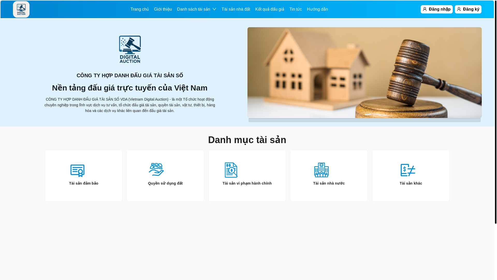Click the Đăng ký button

tap(468, 9)
